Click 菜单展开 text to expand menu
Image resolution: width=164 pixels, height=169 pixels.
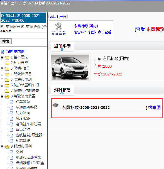point(13,27)
